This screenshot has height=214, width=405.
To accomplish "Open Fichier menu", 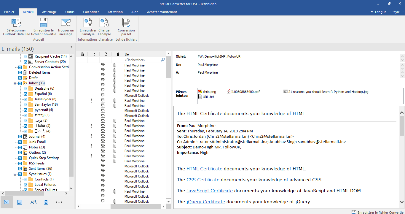I will click(x=9, y=12).
